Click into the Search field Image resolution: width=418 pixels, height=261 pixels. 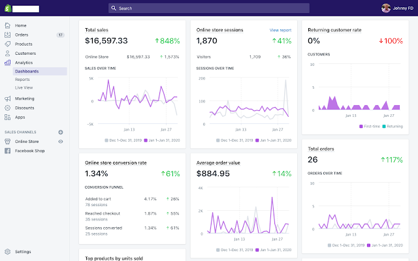pos(209,8)
